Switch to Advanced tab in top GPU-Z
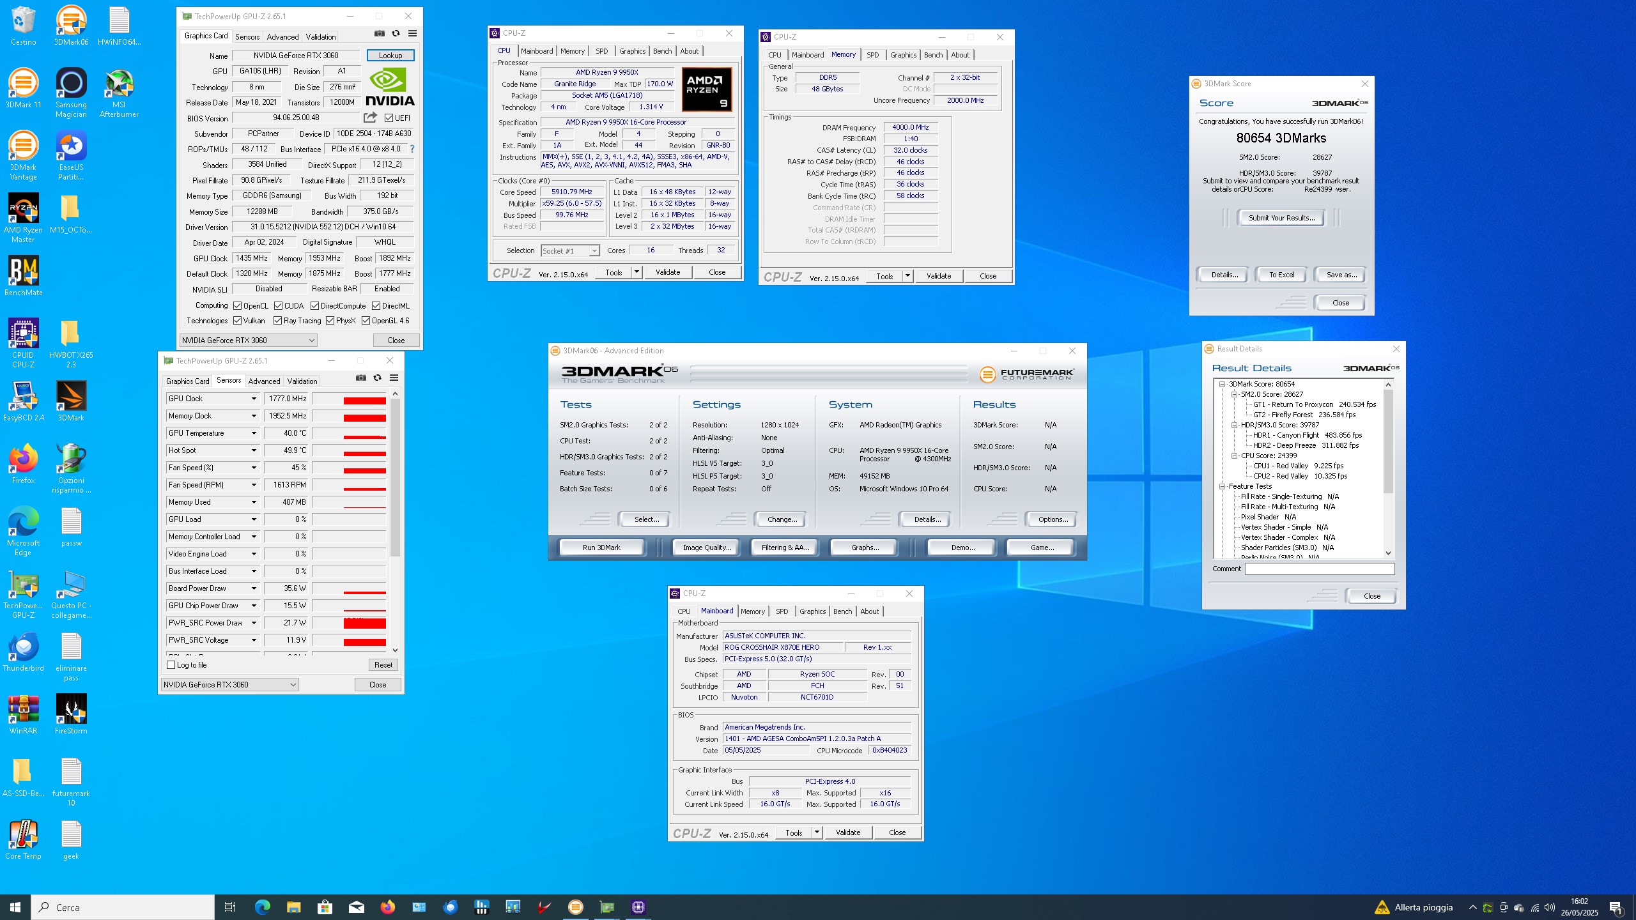 point(282,37)
